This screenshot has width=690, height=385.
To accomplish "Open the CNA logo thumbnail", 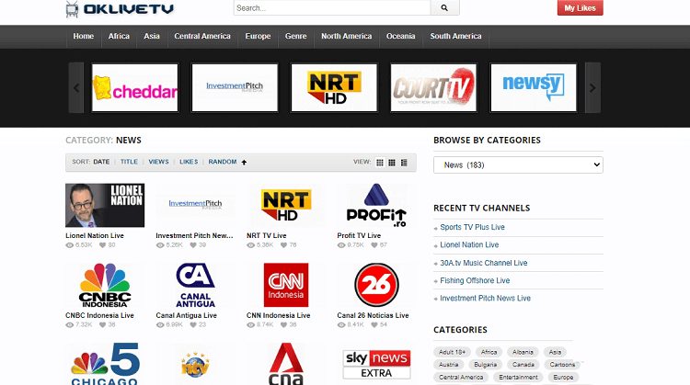I will pos(286,364).
